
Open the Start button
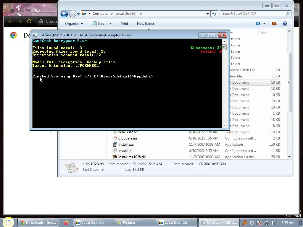pyautogui.click(x=8, y=222)
